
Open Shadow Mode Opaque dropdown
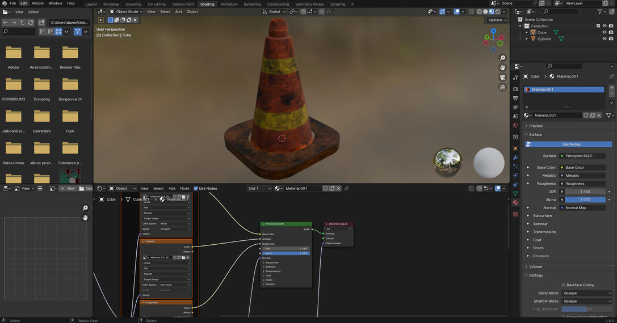(x=587, y=301)
